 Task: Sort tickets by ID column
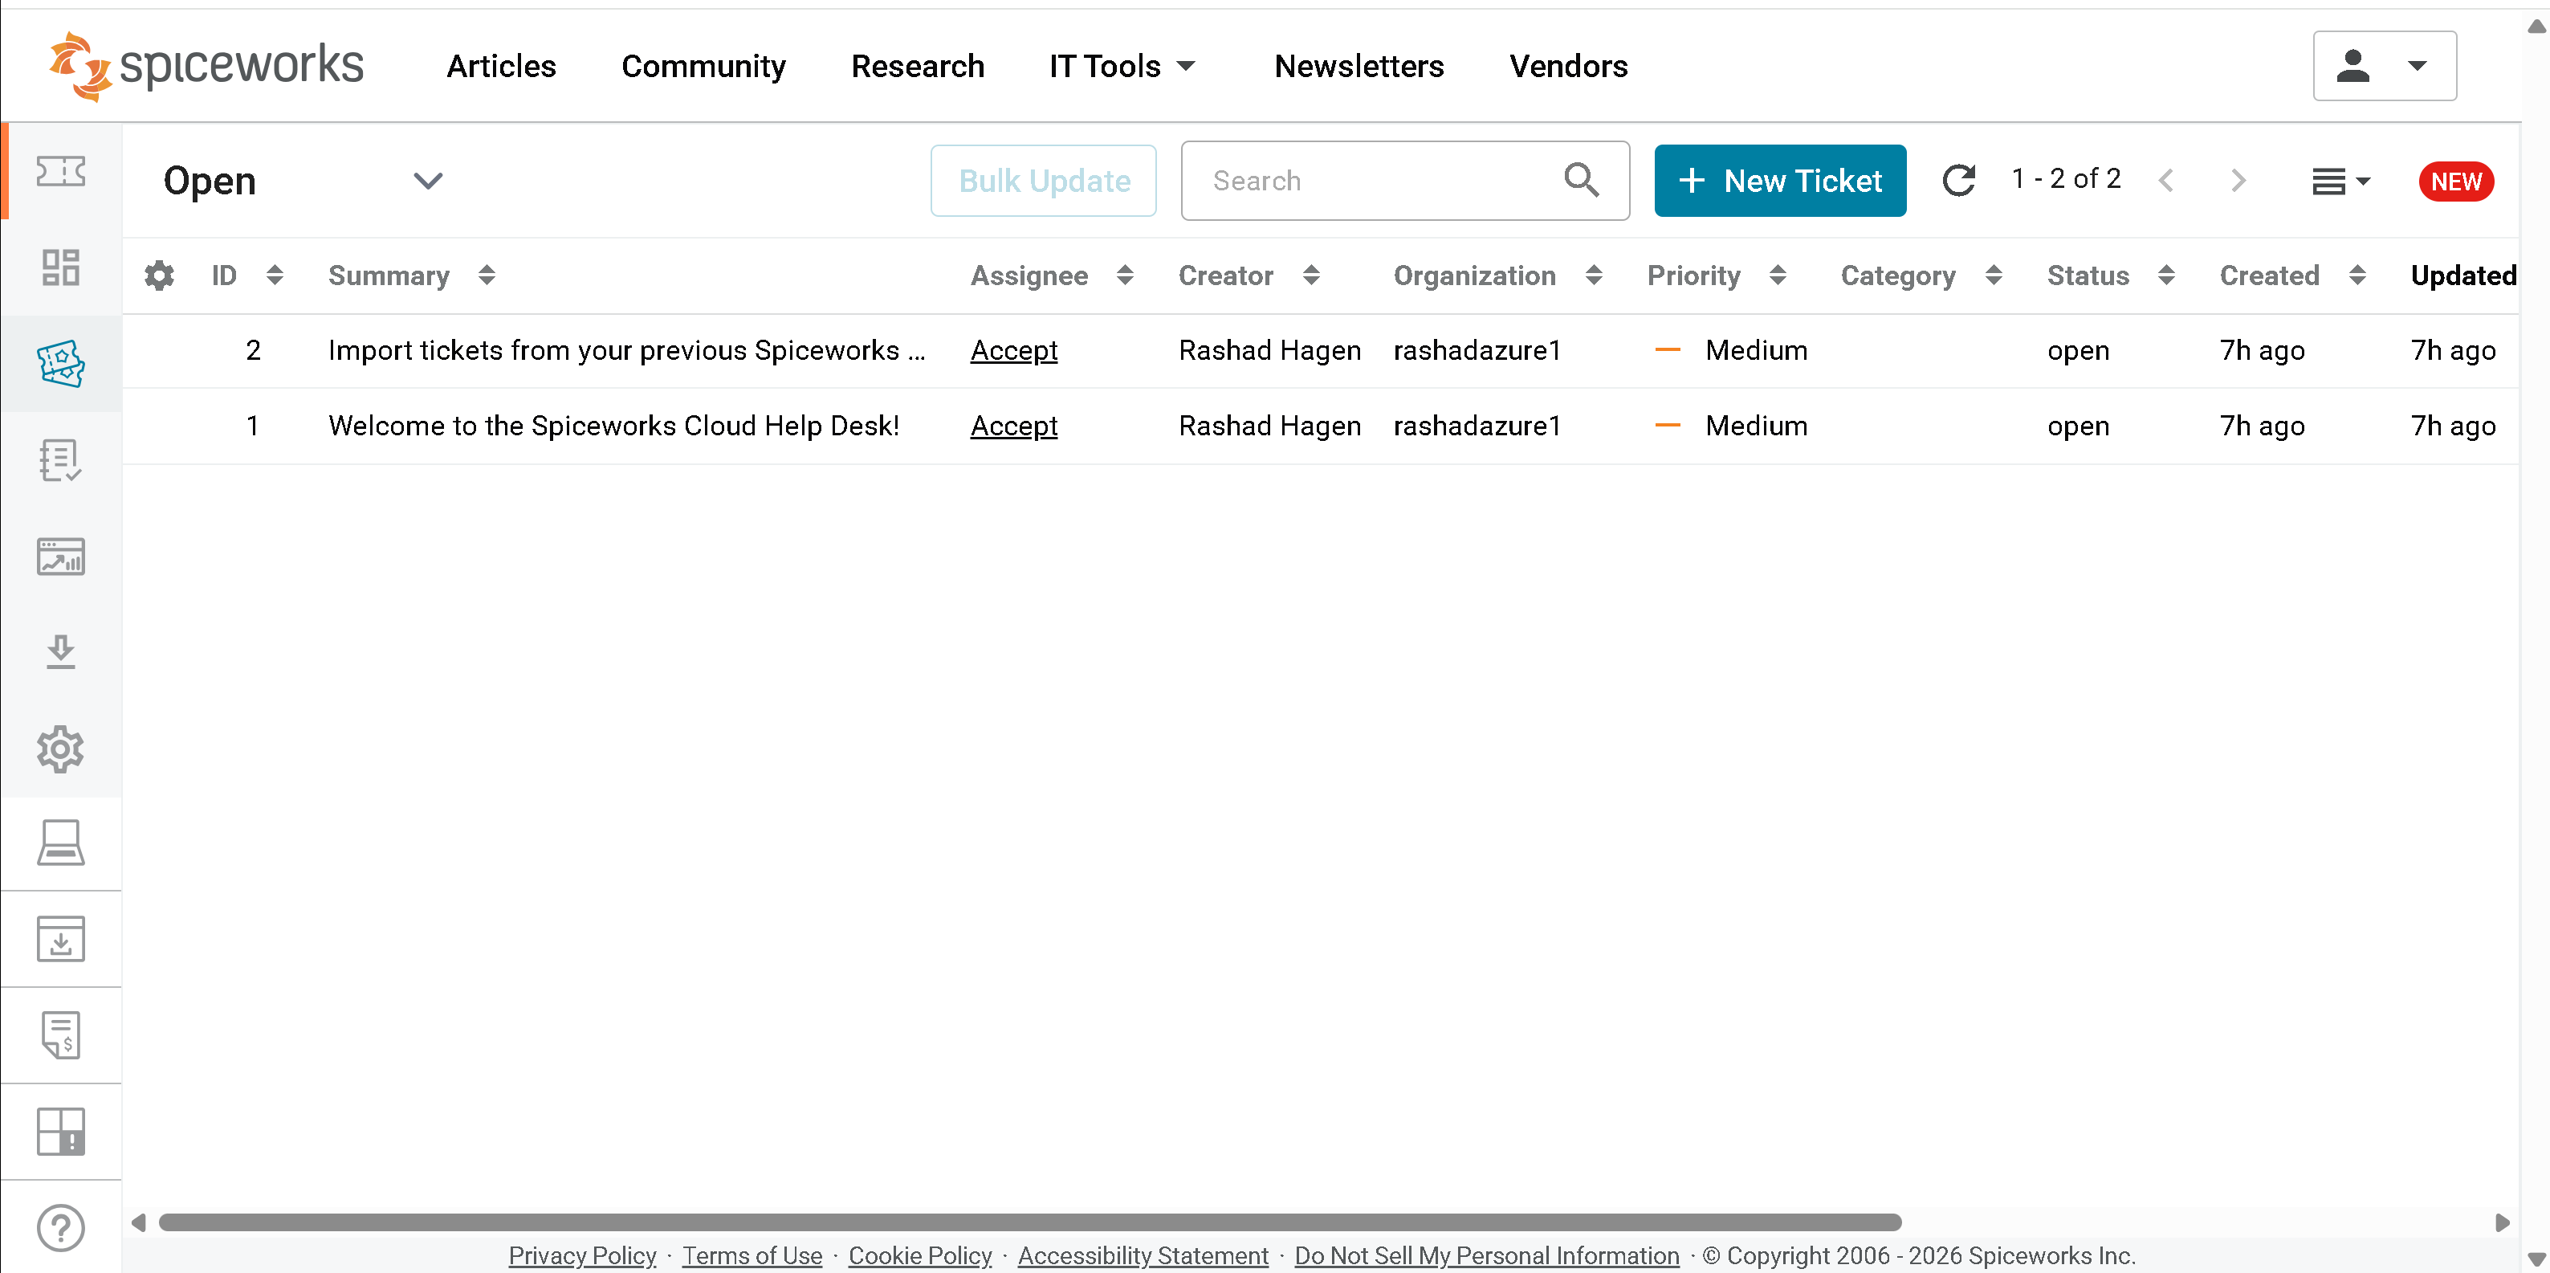tap(275, 275)
